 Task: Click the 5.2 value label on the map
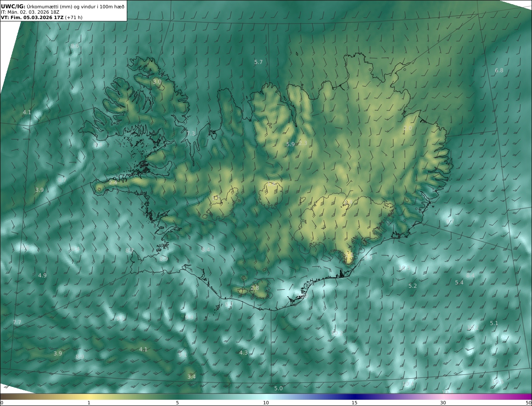[413, 286]
